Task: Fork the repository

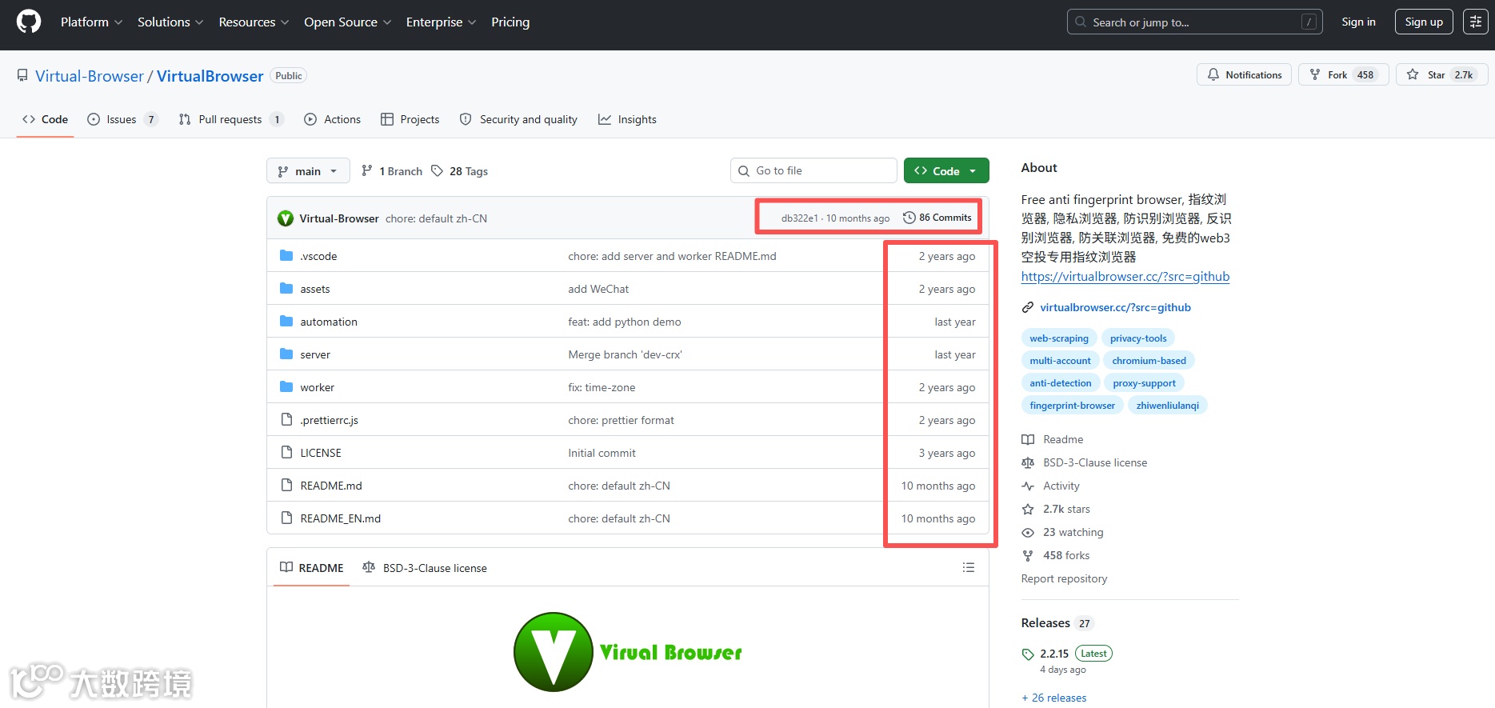Action: 1344,74
